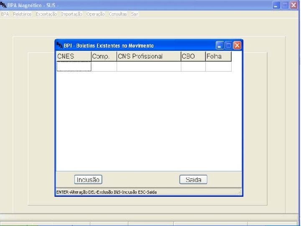Open the Operação menu
Viewport: 301px width, 226px height.
click(x=95, y=14)
